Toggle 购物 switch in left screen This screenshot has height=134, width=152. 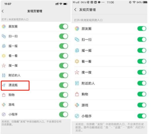pos(63,95)
